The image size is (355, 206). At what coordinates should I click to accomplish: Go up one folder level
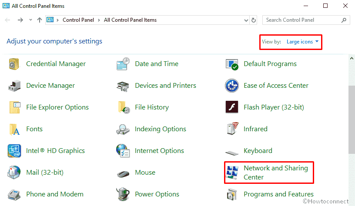(x=40, y=20)
